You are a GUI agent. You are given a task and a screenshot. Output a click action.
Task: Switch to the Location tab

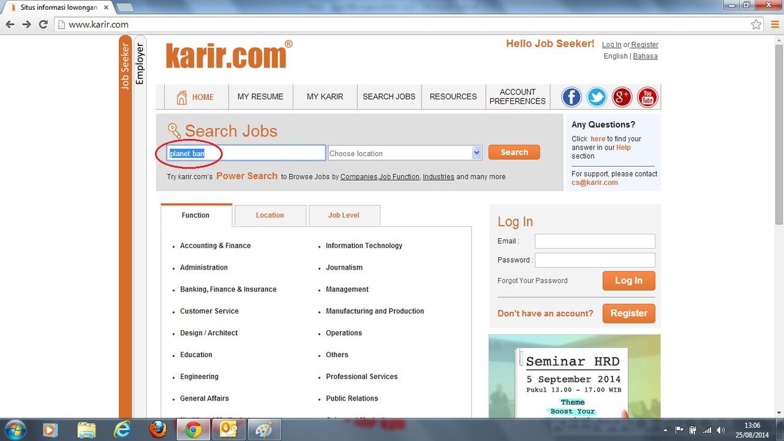pos(270,215)
